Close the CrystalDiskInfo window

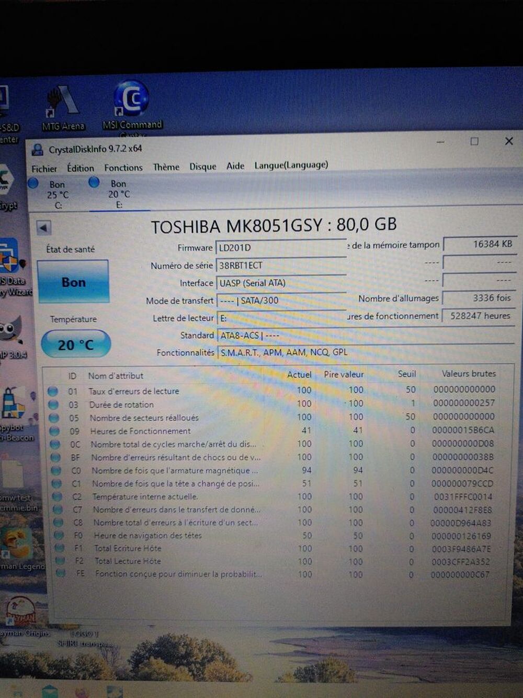509,141
